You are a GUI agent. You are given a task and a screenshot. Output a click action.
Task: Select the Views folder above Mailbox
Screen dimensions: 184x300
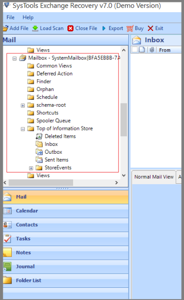[x=43, y=50]
